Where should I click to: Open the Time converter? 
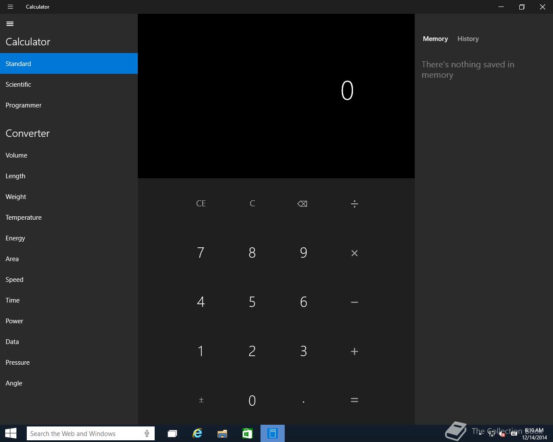69,300
